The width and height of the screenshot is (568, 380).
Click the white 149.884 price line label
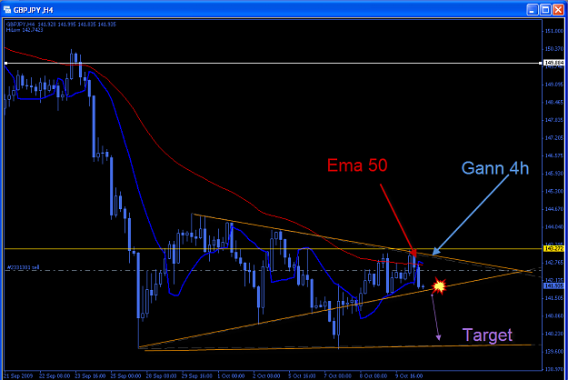[553, 63]
